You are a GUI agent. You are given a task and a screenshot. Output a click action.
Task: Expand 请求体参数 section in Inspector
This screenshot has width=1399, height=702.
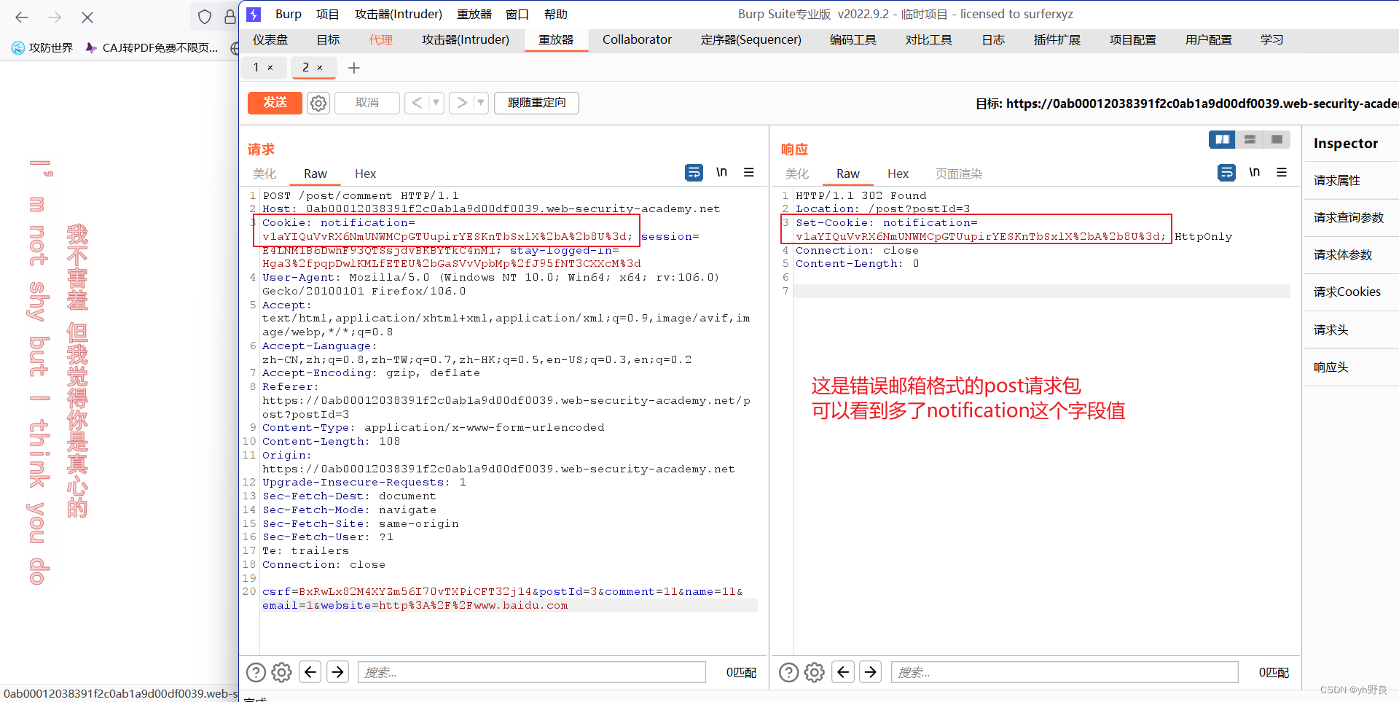(1352, 254)
